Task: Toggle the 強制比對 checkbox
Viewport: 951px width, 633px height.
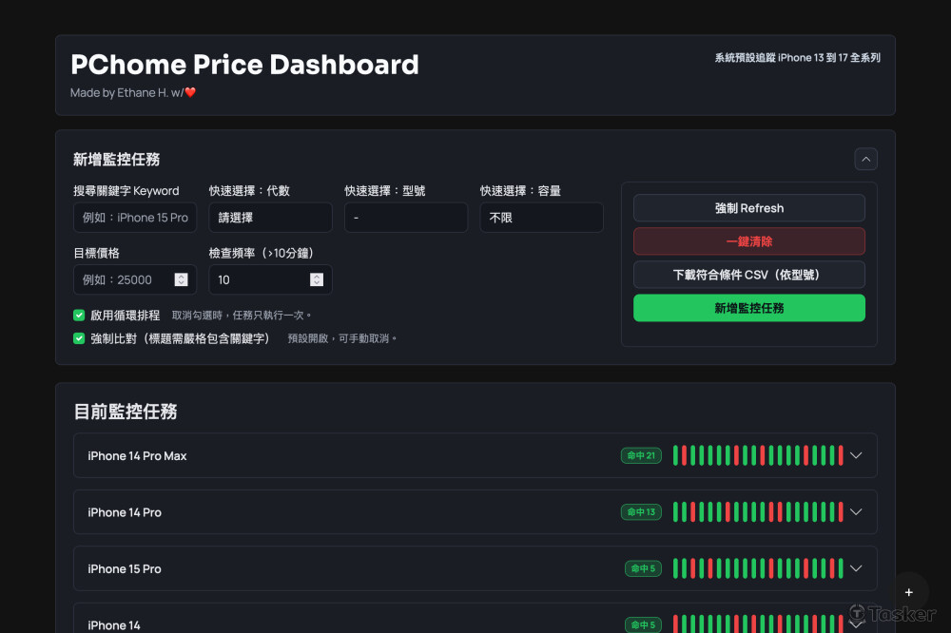Action: [80, 338]
